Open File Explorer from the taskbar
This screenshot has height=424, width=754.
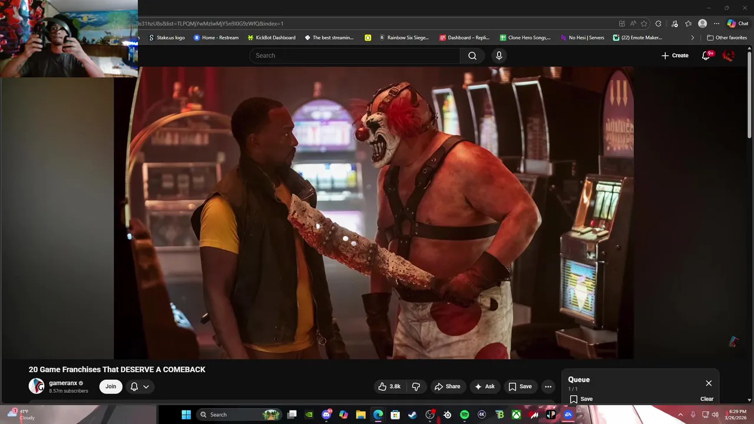361,415
